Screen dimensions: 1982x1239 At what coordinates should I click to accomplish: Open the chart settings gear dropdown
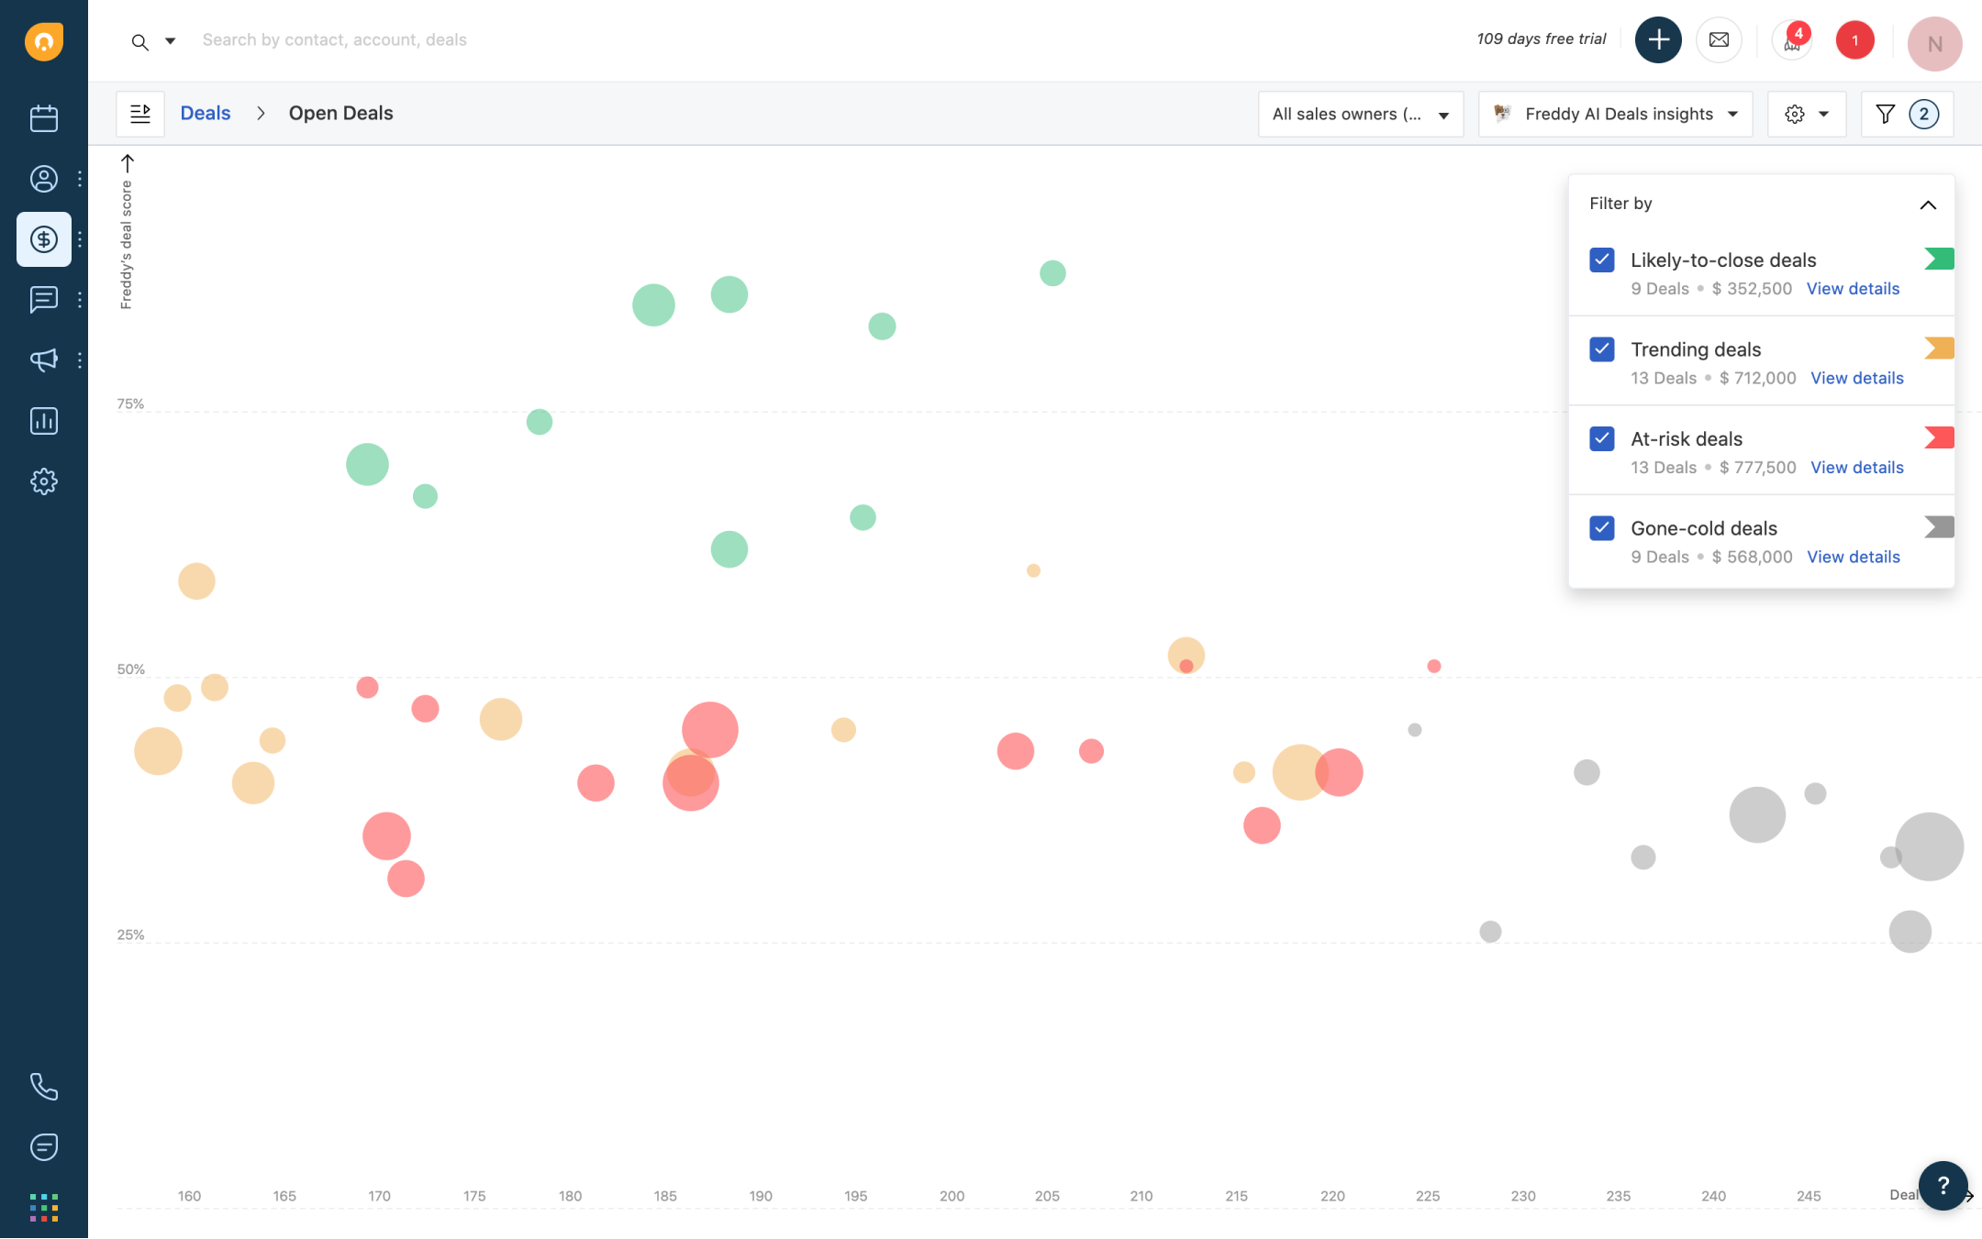1807,114
